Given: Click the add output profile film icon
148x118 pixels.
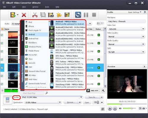Looking at the screenshot, I should (67, 15).
